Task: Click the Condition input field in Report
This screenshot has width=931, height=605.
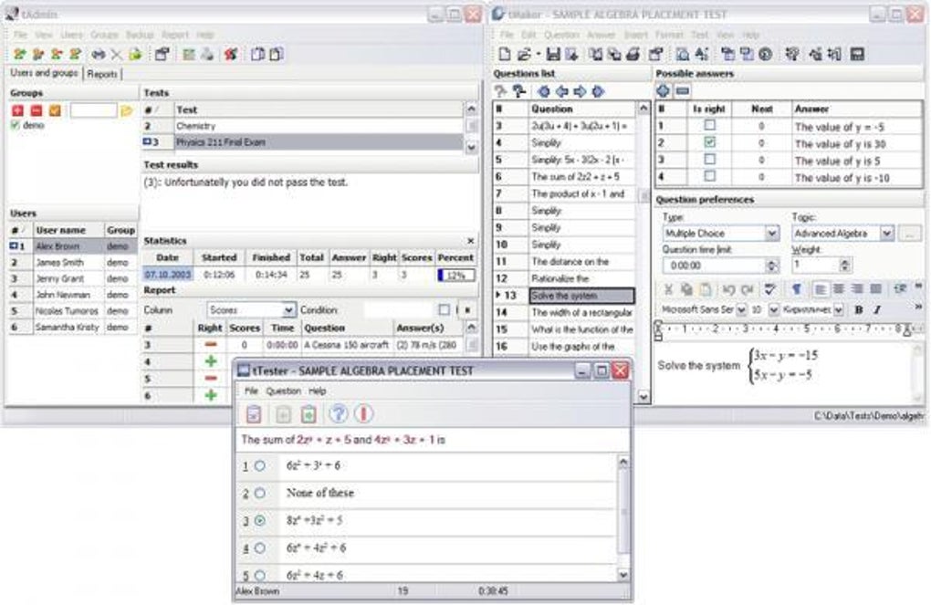Action: coord(399,310)
